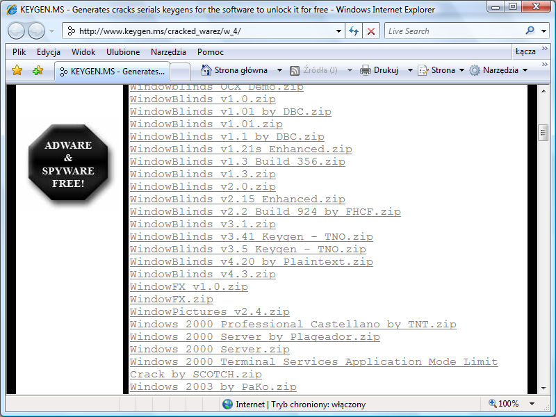
Task: Expand the Drukuj print options dropdown
Action: pyautogui.click(x=410, y=70)
